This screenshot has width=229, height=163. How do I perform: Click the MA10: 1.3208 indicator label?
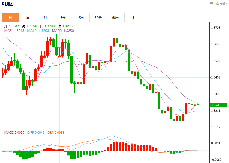[38, 31]
